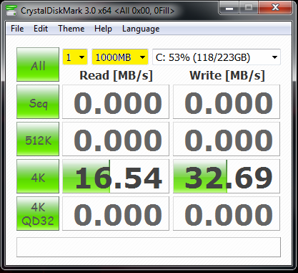Click the Seq read result 0.000
This screenshot has height=273, width=298.
click(116, 102)
